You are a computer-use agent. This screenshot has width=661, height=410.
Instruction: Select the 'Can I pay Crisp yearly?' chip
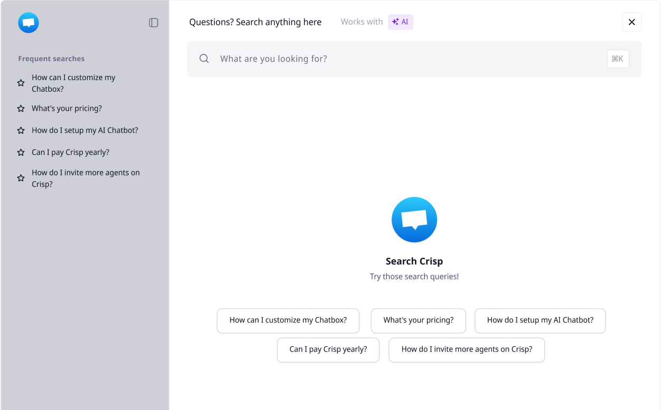(328, 349)
